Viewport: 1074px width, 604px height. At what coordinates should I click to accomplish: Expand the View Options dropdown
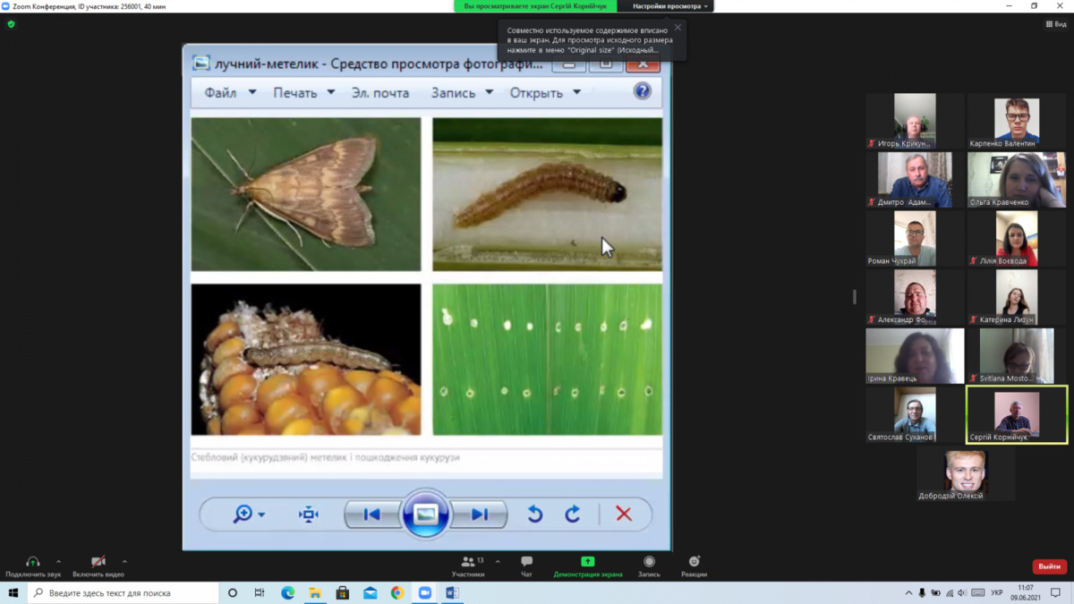pyautogui.click(x=670, y=6)
